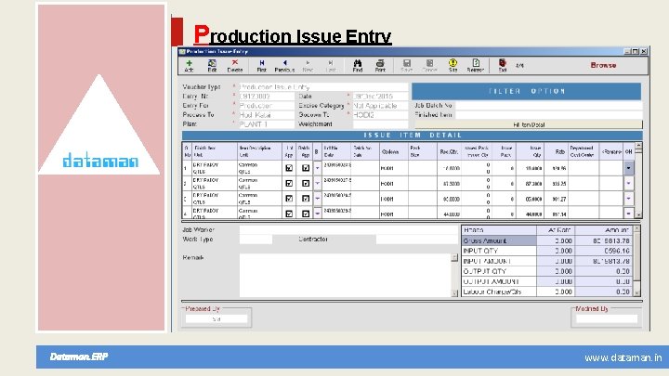Viewport: 669px width, 376px height.
Task: Click the Process To field
Action: 267,115
